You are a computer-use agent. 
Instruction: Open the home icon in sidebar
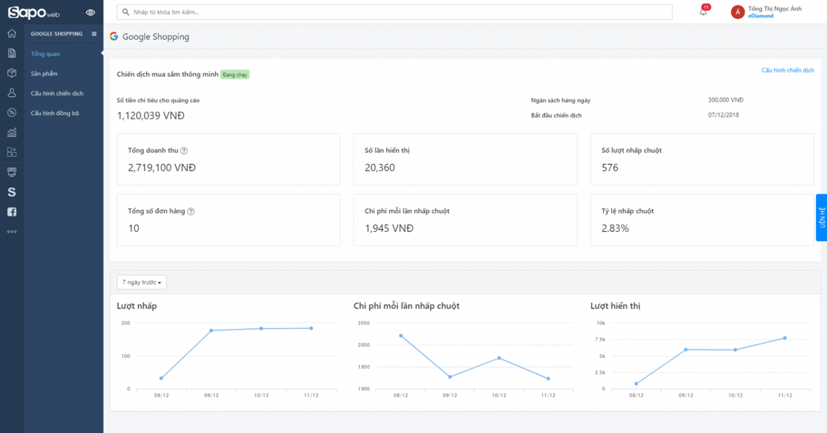pos(12,34)
